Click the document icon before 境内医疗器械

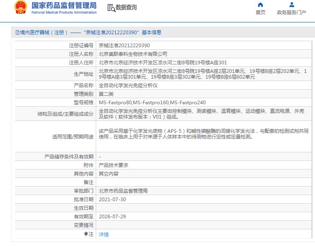[18, 33]
